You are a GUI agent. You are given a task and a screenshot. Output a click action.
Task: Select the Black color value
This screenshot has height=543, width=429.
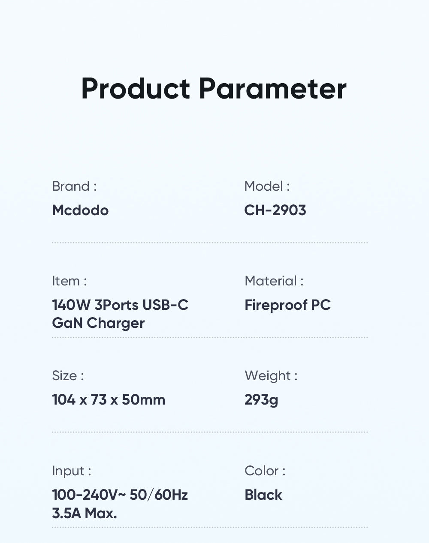tap(263, 495)
